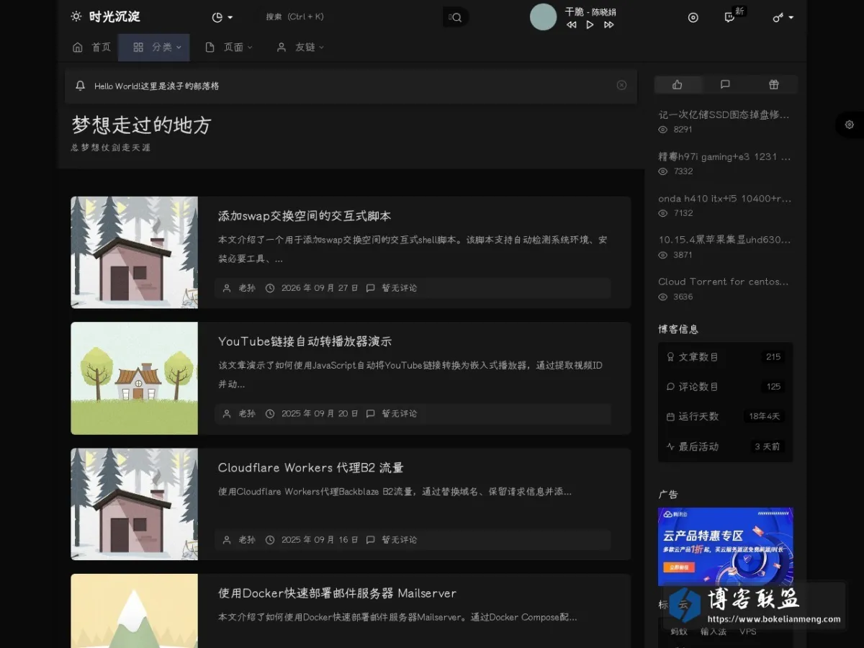The width and height of the screenshot is (864, 648).
Task: Click date 2025 年 09 月 20 日
Action: (x=320, y=413)
